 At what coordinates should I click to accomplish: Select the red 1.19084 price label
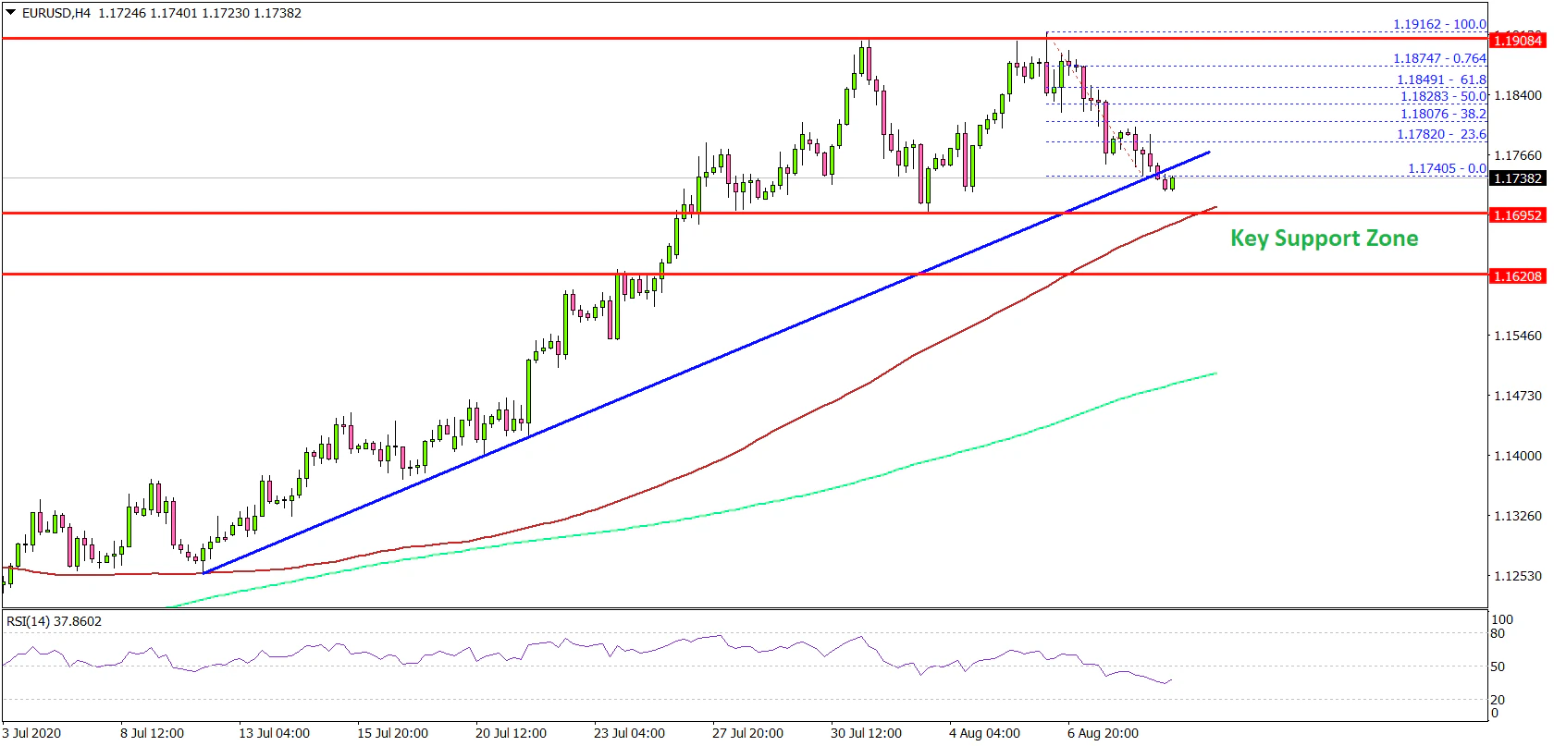1517,40
